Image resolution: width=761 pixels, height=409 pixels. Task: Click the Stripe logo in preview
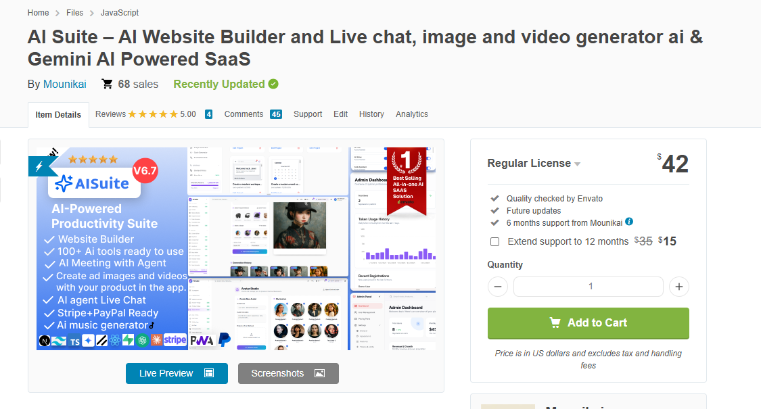click(x=175, y=339)
